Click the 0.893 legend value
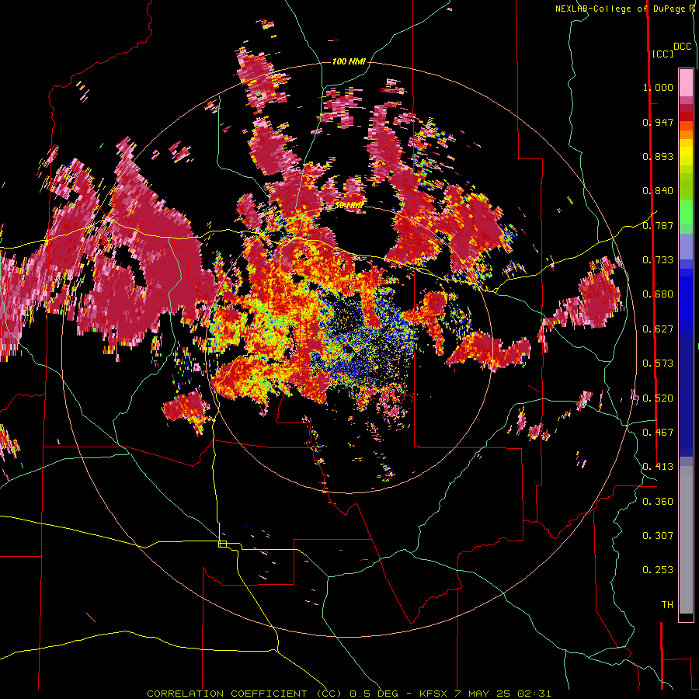The height and width of the screenshot is (699, 699). [x=658, y=156]
